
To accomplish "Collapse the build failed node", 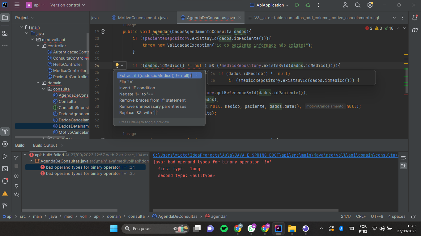I will click(x=25, y=155).
